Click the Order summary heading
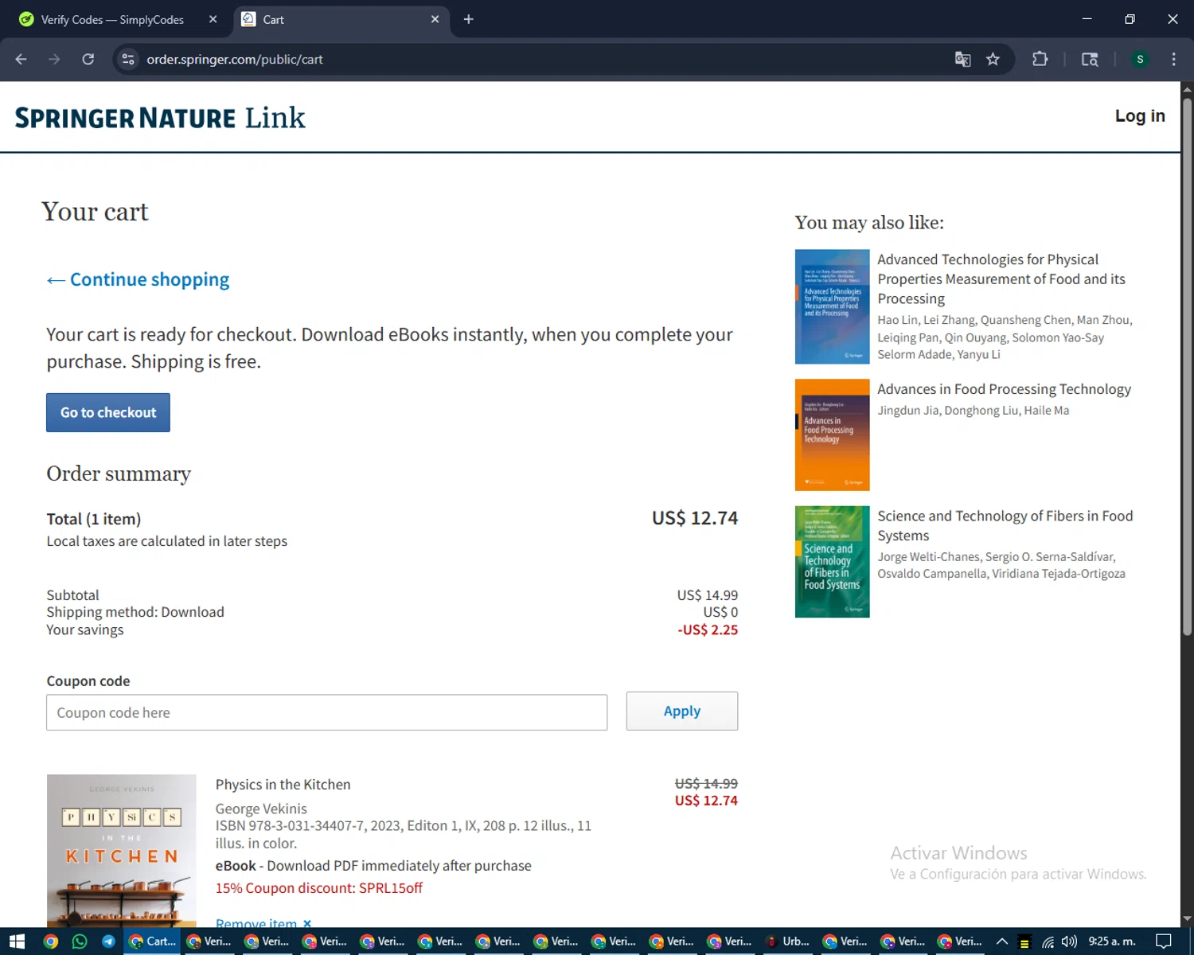The image size is (1194, 955). [x=119, y=474]
